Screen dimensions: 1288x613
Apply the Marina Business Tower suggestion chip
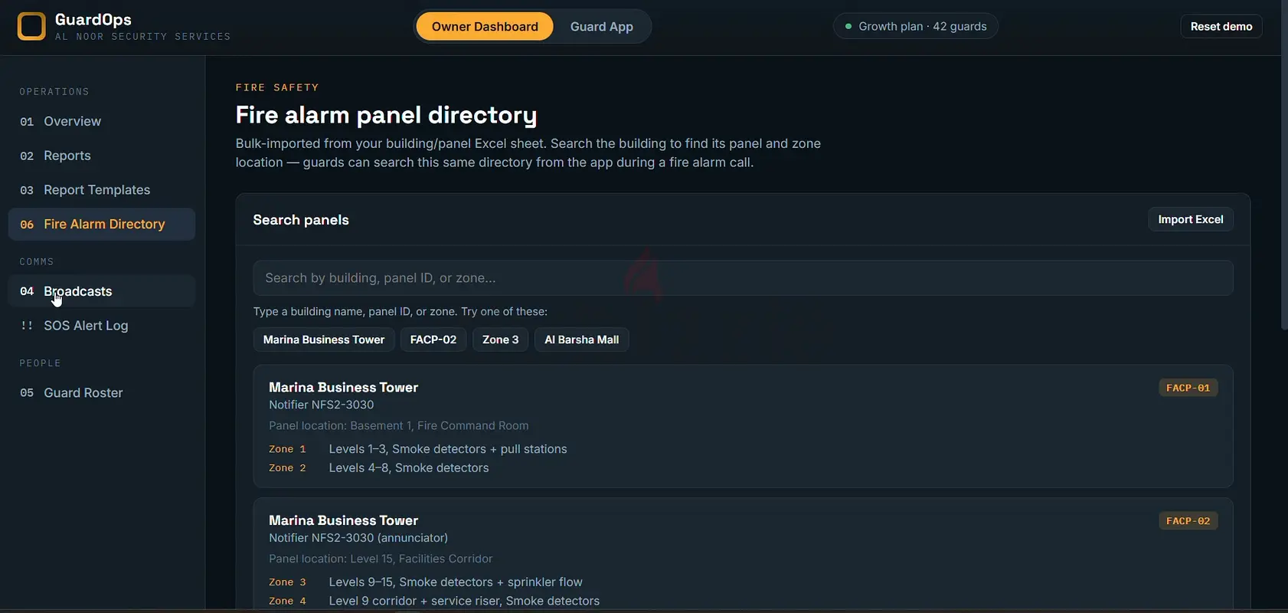324,339
